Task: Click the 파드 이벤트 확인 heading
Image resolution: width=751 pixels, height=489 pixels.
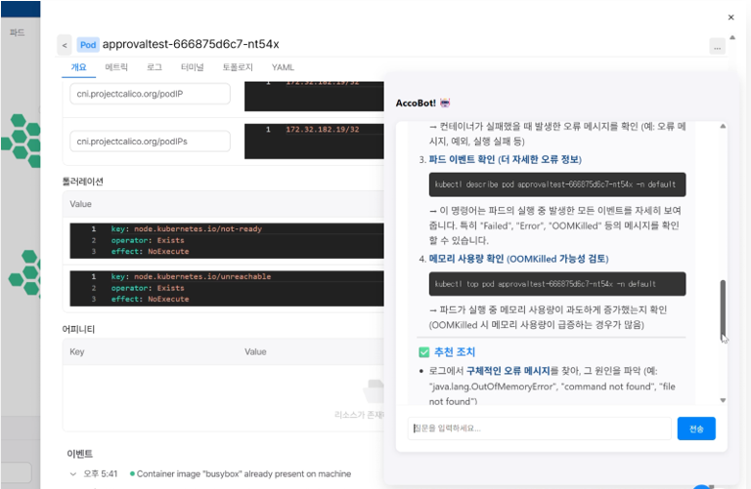Action: point(505,160)
